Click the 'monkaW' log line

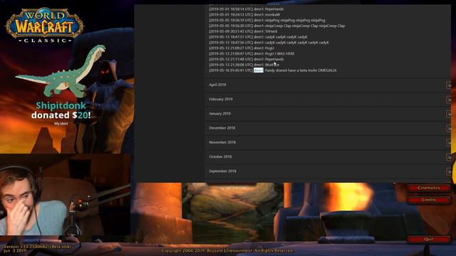[x=244, y=14]
